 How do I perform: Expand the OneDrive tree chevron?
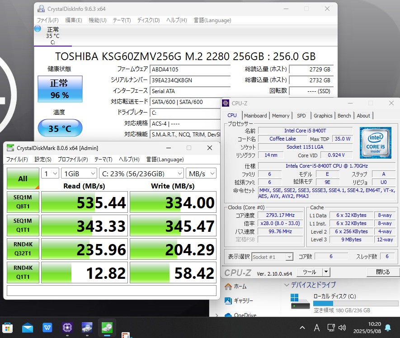[x=216, y=315]
